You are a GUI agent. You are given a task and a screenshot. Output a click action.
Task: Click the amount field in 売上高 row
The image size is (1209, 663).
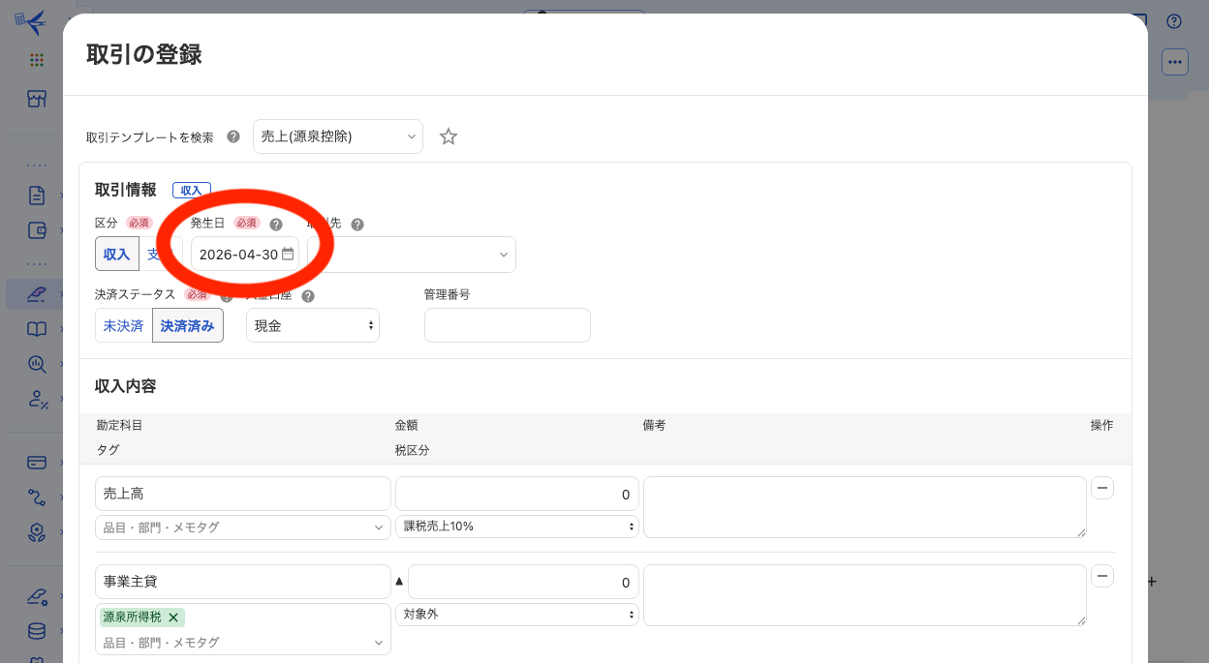point(517,494)
